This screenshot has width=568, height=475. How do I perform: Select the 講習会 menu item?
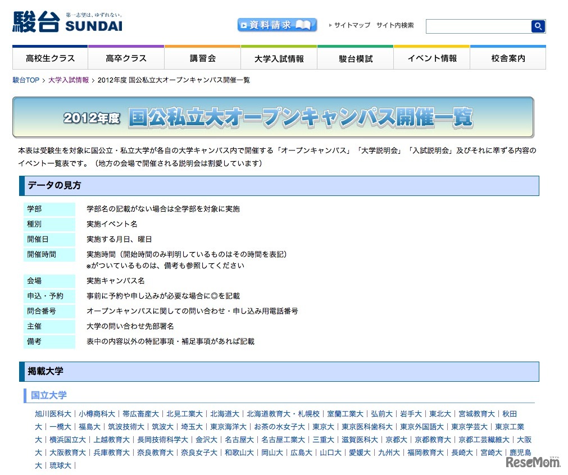202,58
